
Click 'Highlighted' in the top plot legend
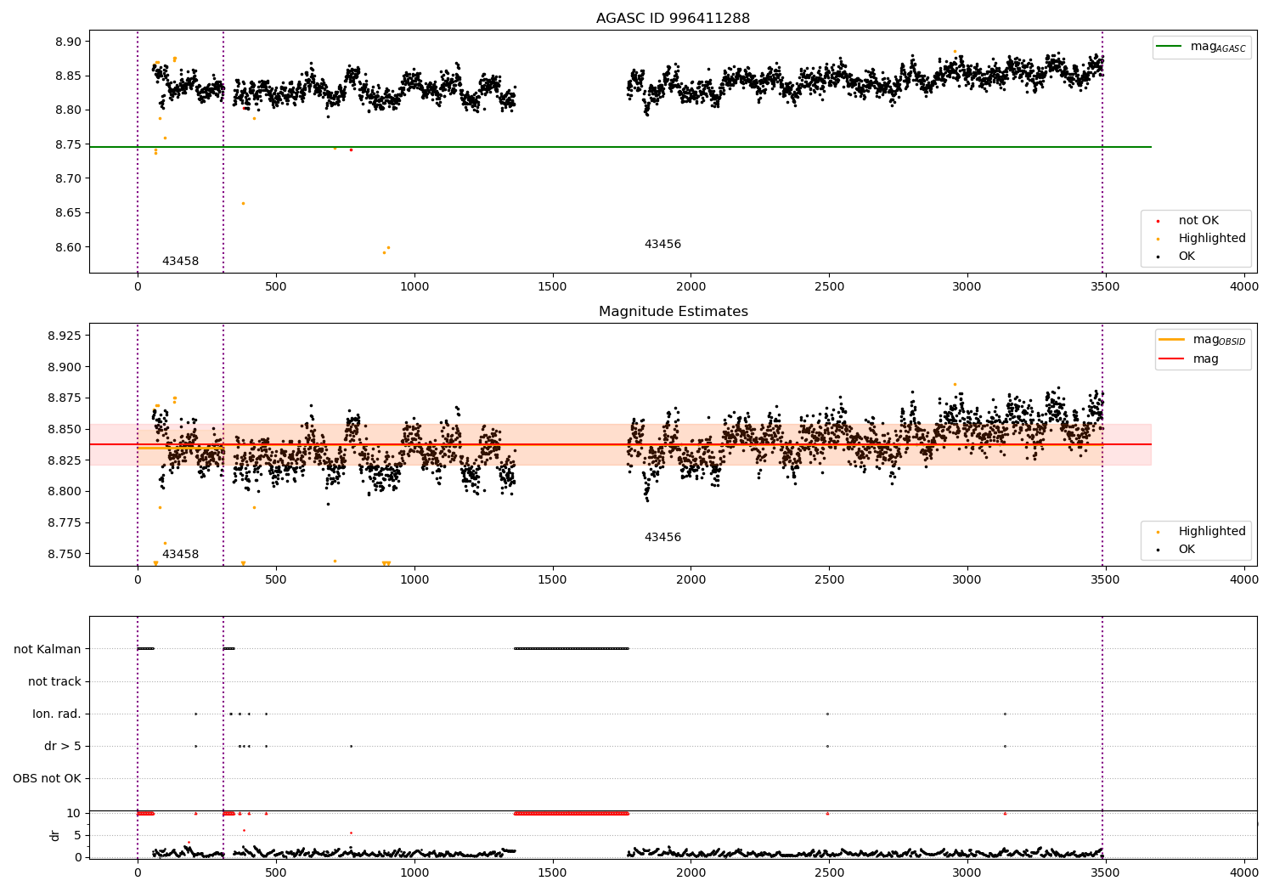click(1211, 239)
